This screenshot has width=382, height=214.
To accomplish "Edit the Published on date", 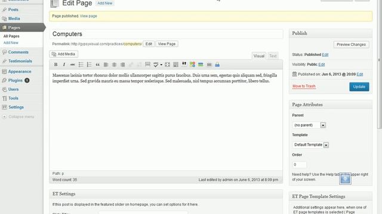I will (360, 74).
